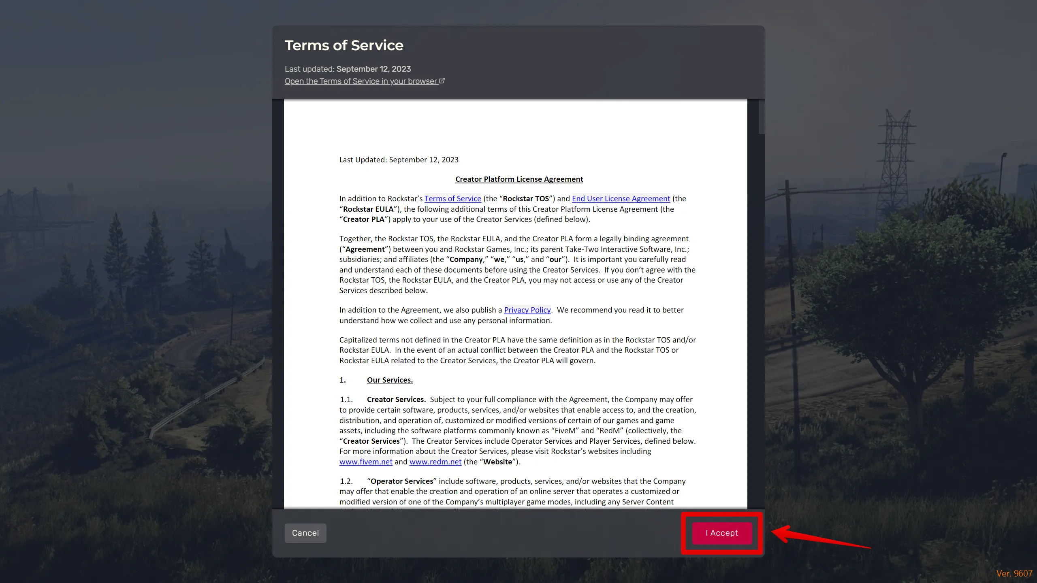Click the 'Last Updated: September 12, 2023' document line
This screenshot has height=583, width=1037.
coord(399,160)
